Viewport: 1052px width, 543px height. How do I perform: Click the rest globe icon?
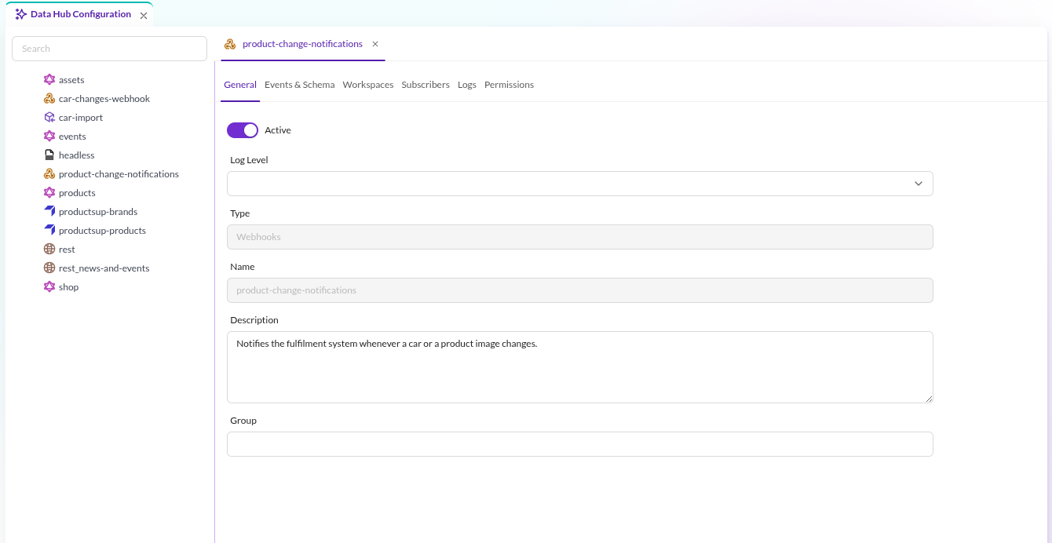49,250
